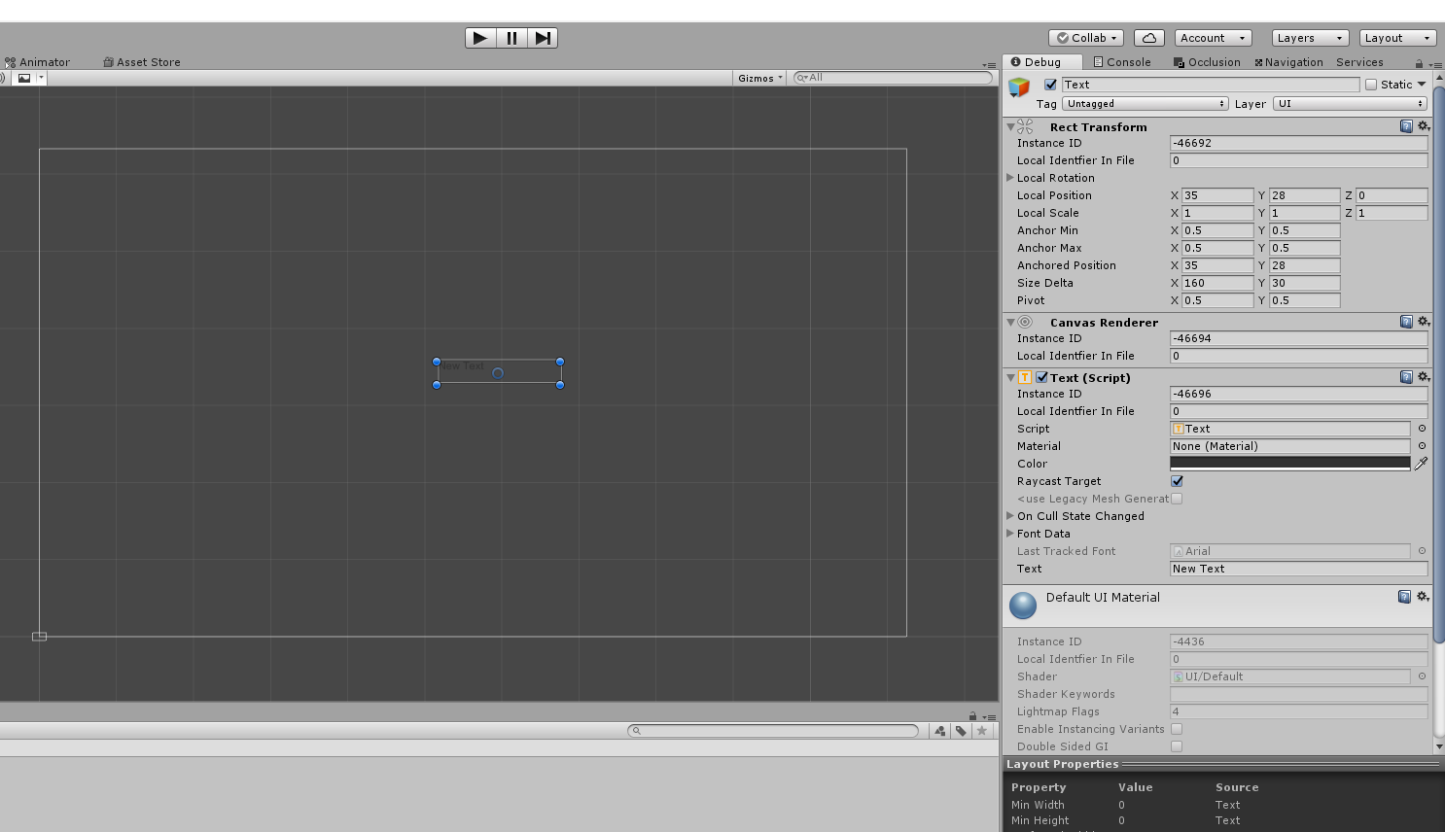Open the Tag dropdown showing Untagged
Viewport: 1445px width, 832px height.
(1145, 104)
